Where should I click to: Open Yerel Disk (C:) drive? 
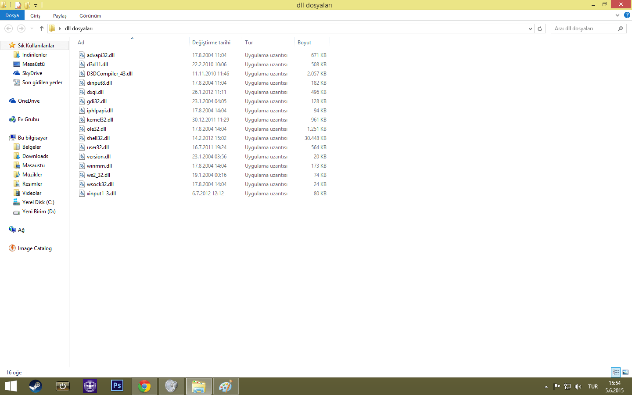[38, 202]
